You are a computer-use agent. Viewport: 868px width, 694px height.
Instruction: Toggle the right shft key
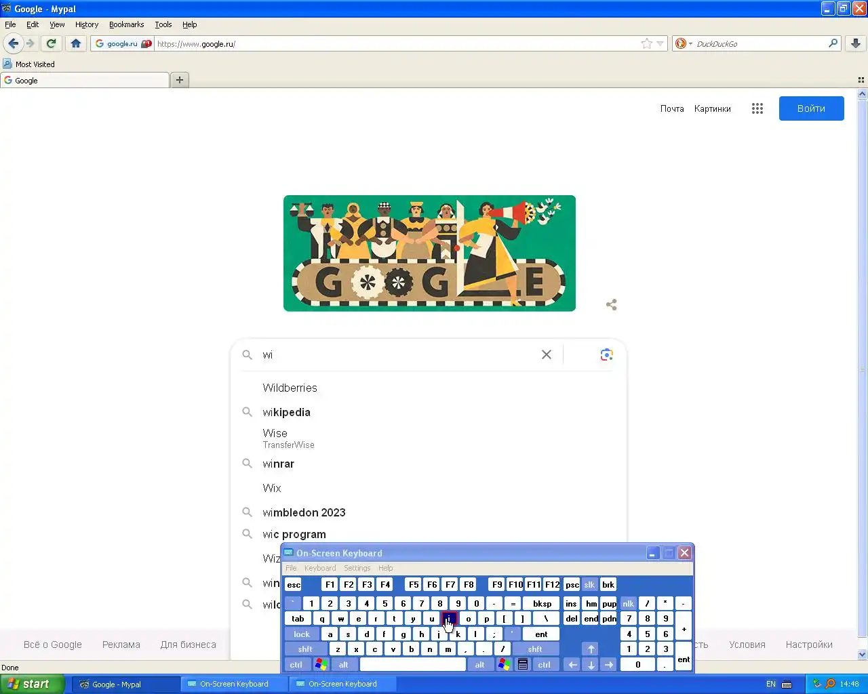(535, 649)
